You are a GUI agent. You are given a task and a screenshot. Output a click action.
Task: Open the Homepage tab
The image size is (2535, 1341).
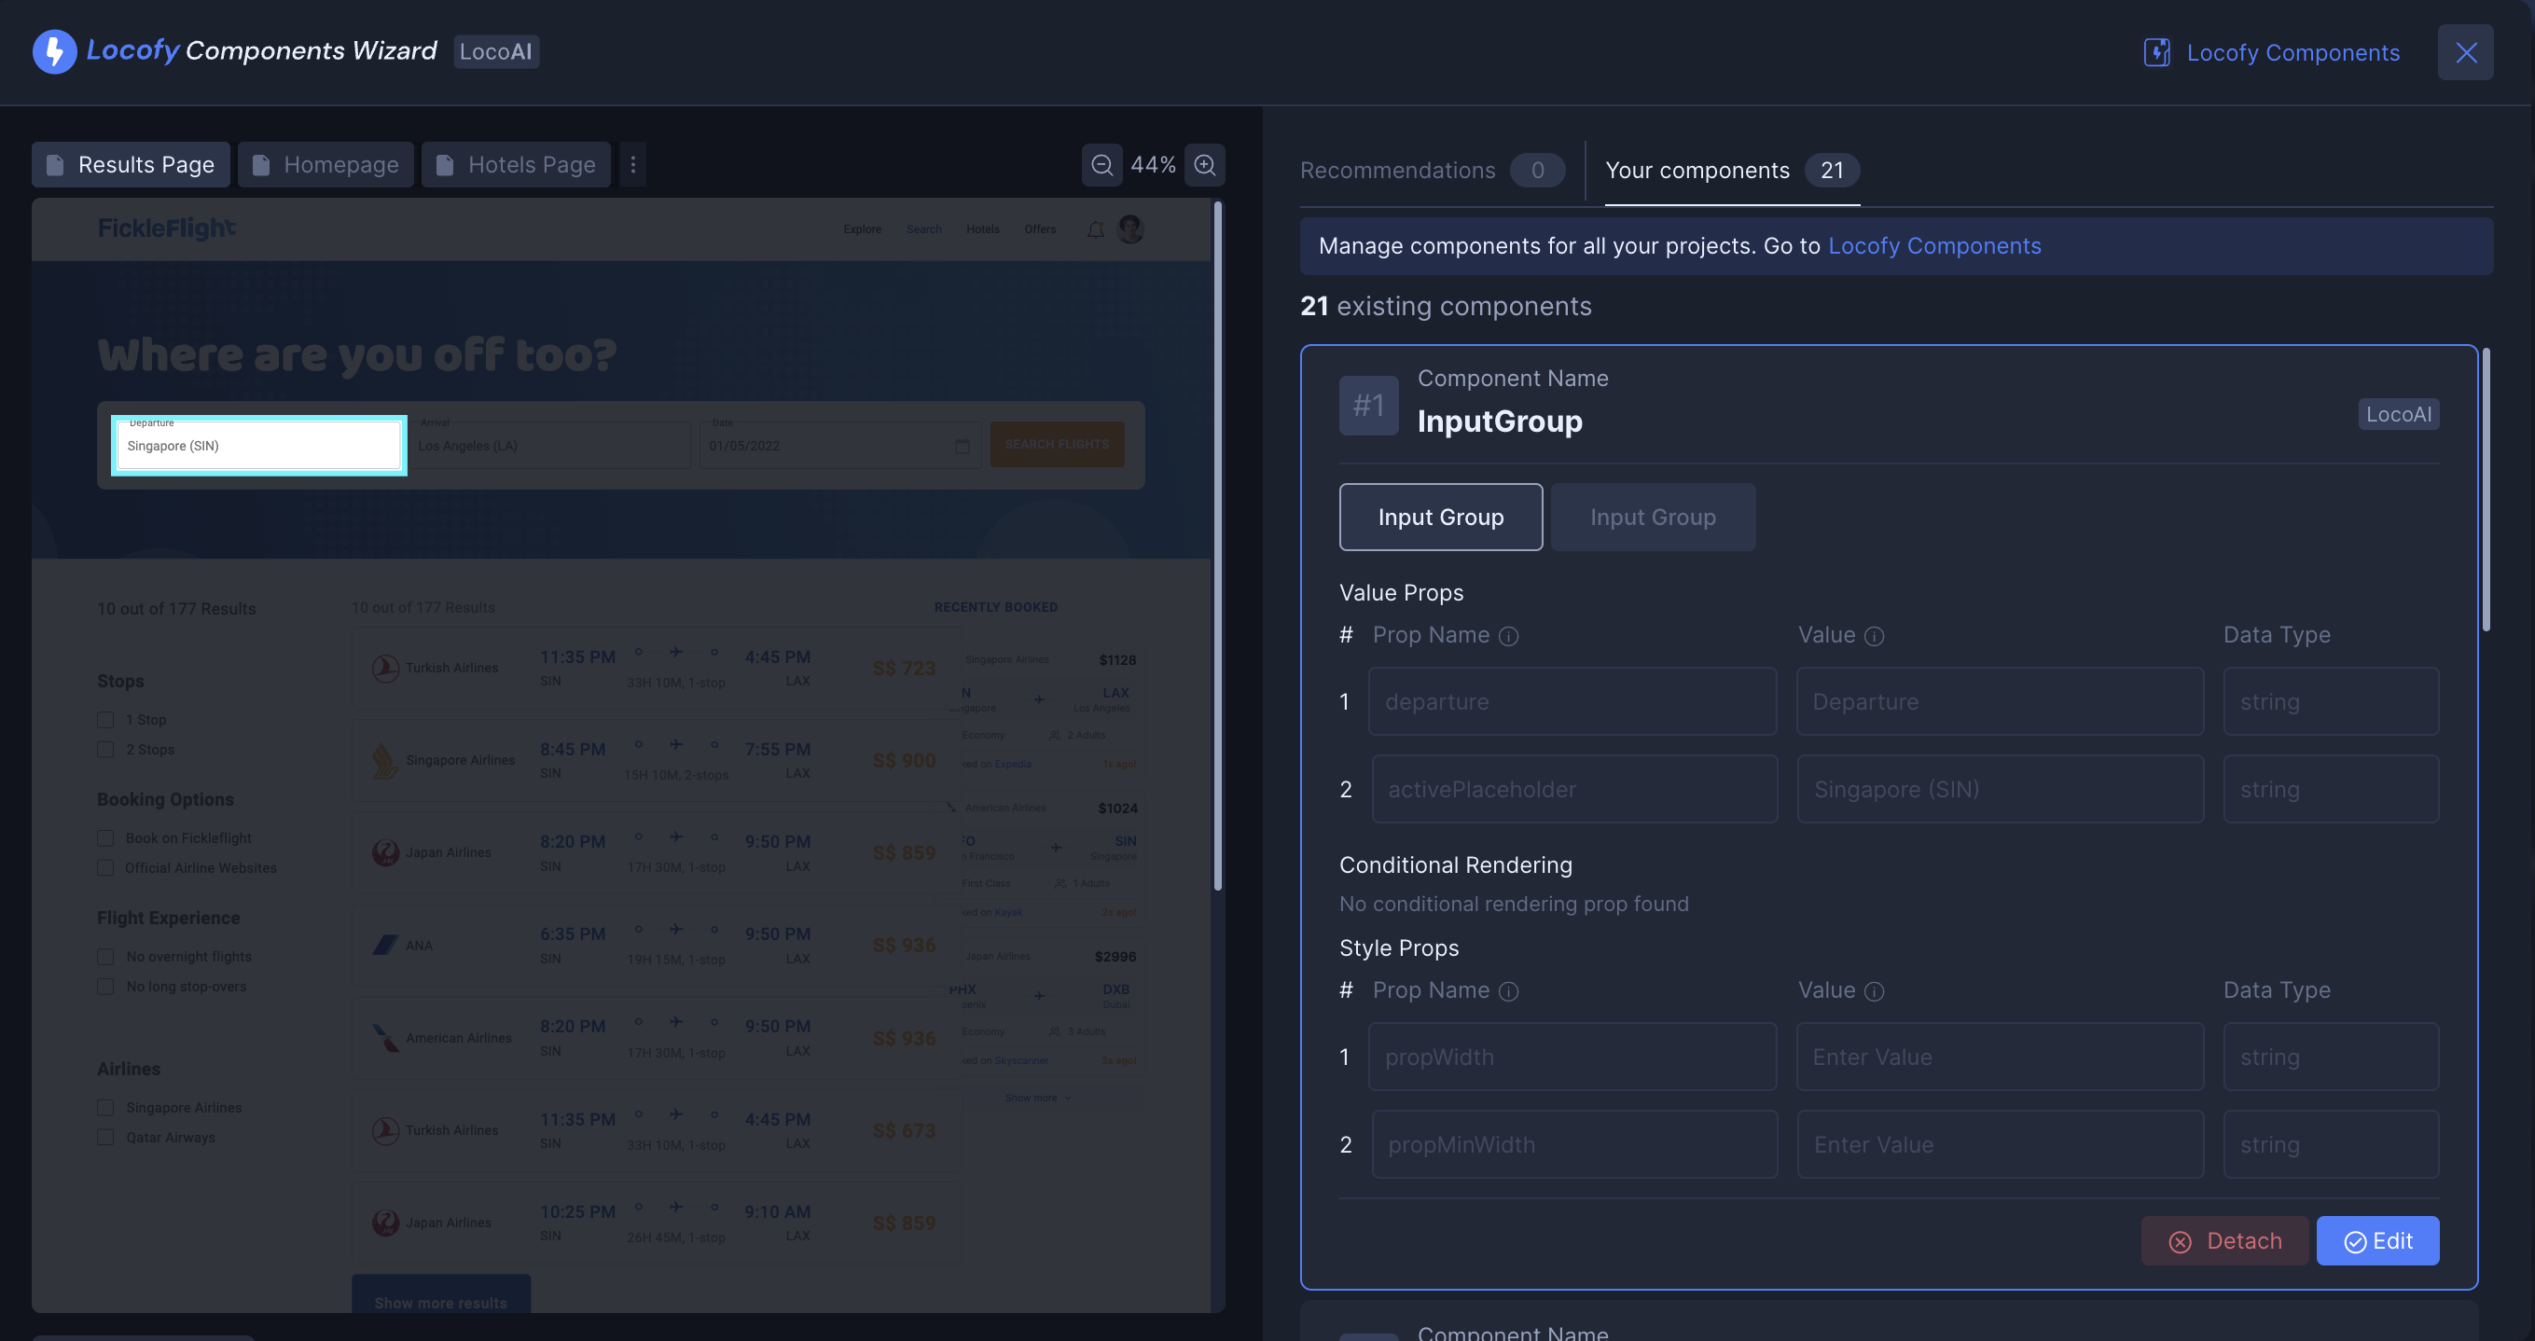326,164
